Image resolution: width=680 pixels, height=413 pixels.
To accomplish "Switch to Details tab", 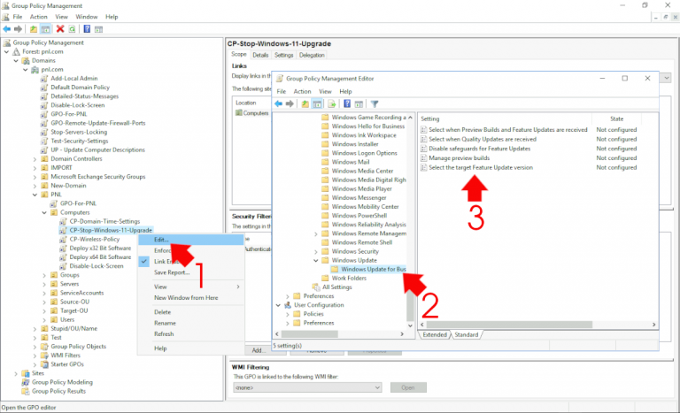I will pyautogui.click(x=260, y=55).
